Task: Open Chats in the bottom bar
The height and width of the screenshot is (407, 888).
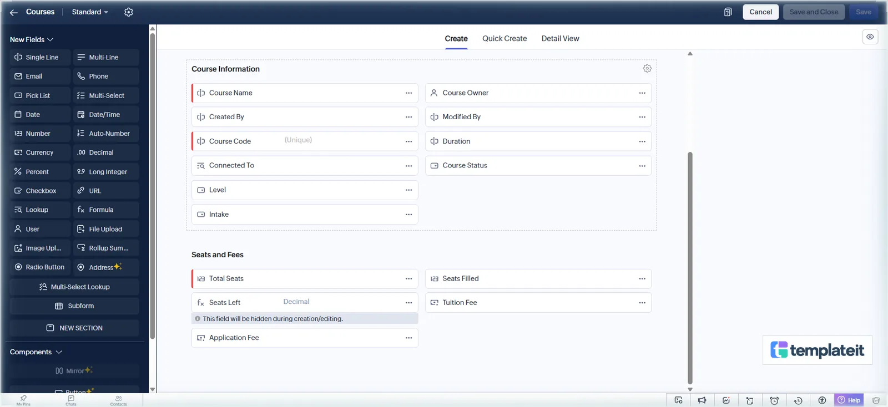Action: click(71, 400)
